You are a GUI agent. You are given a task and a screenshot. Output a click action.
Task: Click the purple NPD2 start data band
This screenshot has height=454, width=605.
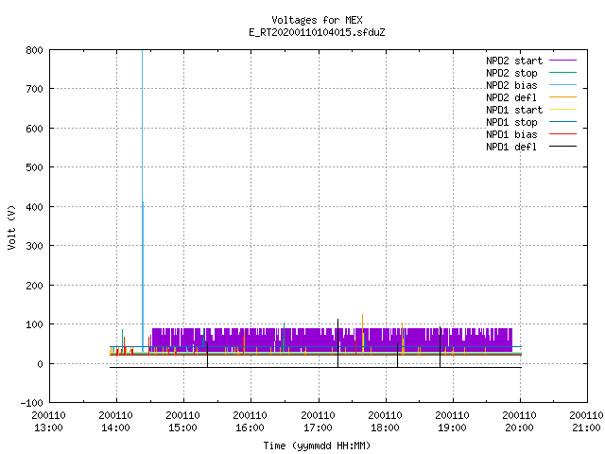pyautogui.click(x=332, y=341)
